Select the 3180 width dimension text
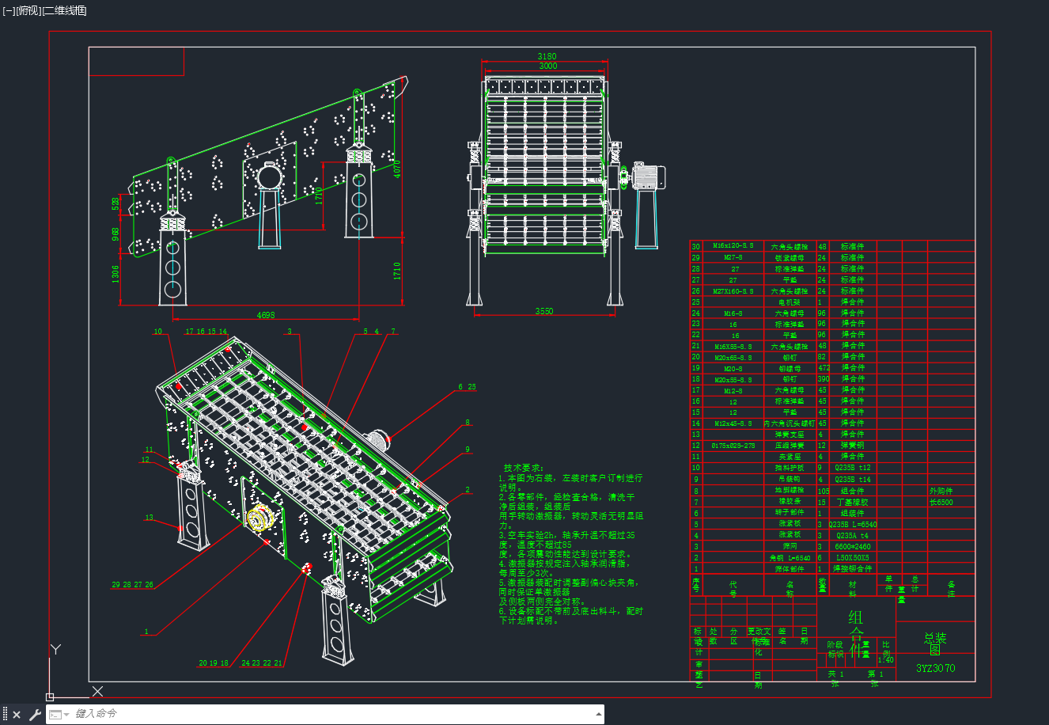This screenshot has height=725, width=1049. pos(547,56)
